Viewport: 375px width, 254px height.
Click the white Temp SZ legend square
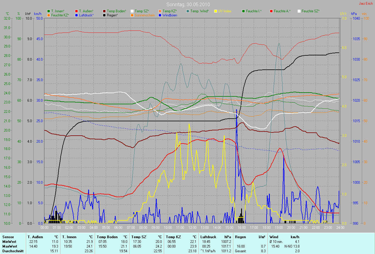pos(132,11)
